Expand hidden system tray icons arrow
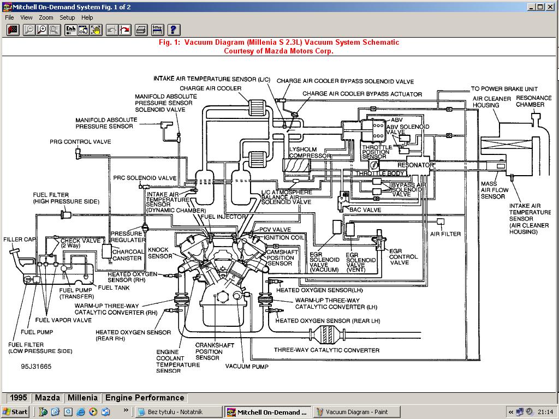This screenshot has height=419, width=559. [511, 412]
